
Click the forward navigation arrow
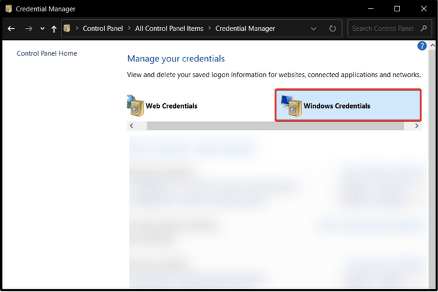point(29,29)
